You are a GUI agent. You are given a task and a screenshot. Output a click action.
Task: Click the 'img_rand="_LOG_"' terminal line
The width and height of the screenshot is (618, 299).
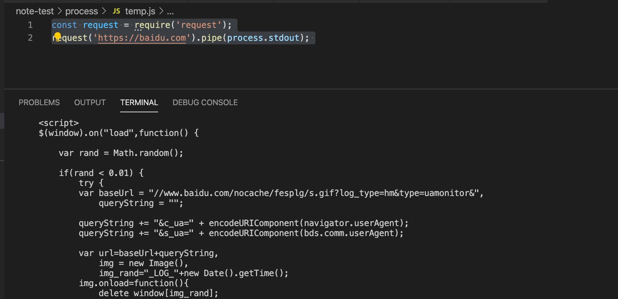coord(193,273)
